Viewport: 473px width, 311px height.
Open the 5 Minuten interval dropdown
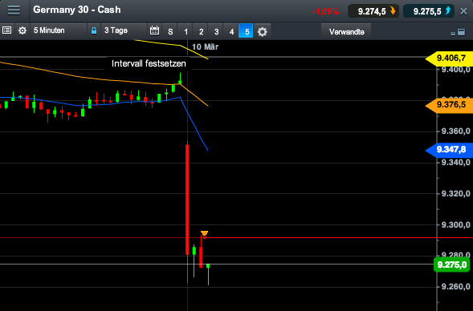[59, 30]
